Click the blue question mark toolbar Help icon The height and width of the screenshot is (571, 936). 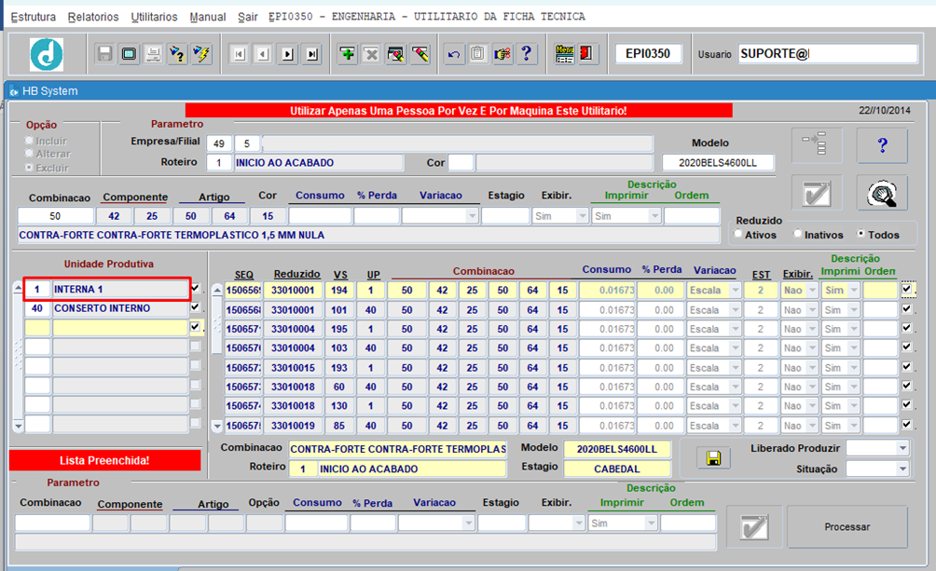(x=527, y=54)
